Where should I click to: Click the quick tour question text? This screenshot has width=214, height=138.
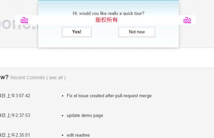108,13
